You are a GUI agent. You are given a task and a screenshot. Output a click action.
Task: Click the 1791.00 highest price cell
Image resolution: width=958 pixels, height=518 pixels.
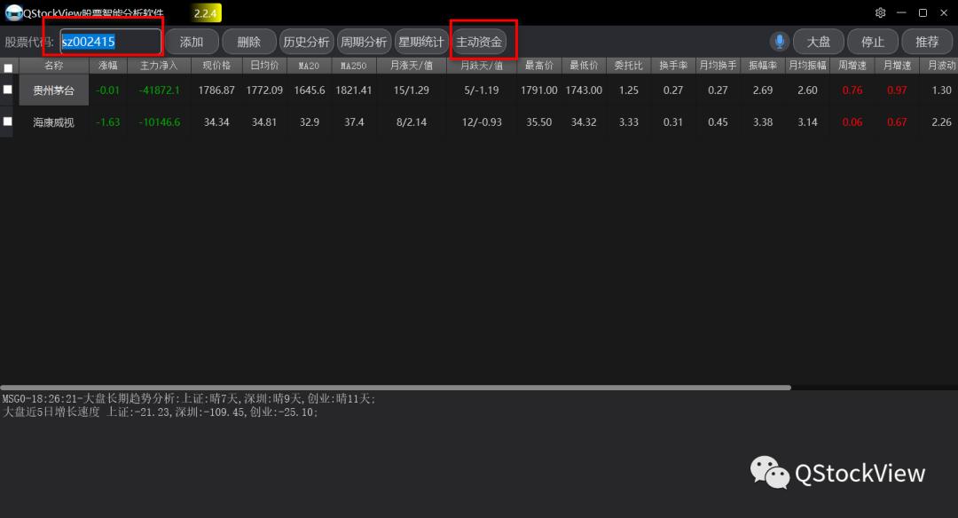tap(539, 90)
